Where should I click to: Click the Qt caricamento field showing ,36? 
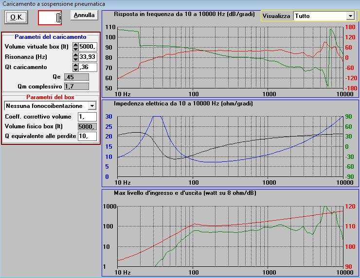(88, 67)
